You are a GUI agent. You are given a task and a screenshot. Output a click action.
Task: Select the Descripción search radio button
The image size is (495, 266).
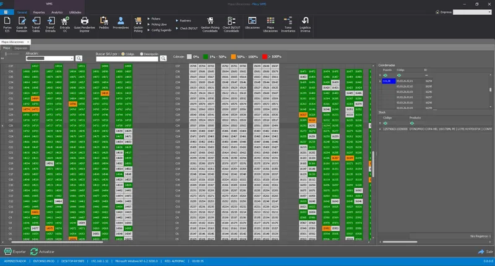click(x=142, y=54)
